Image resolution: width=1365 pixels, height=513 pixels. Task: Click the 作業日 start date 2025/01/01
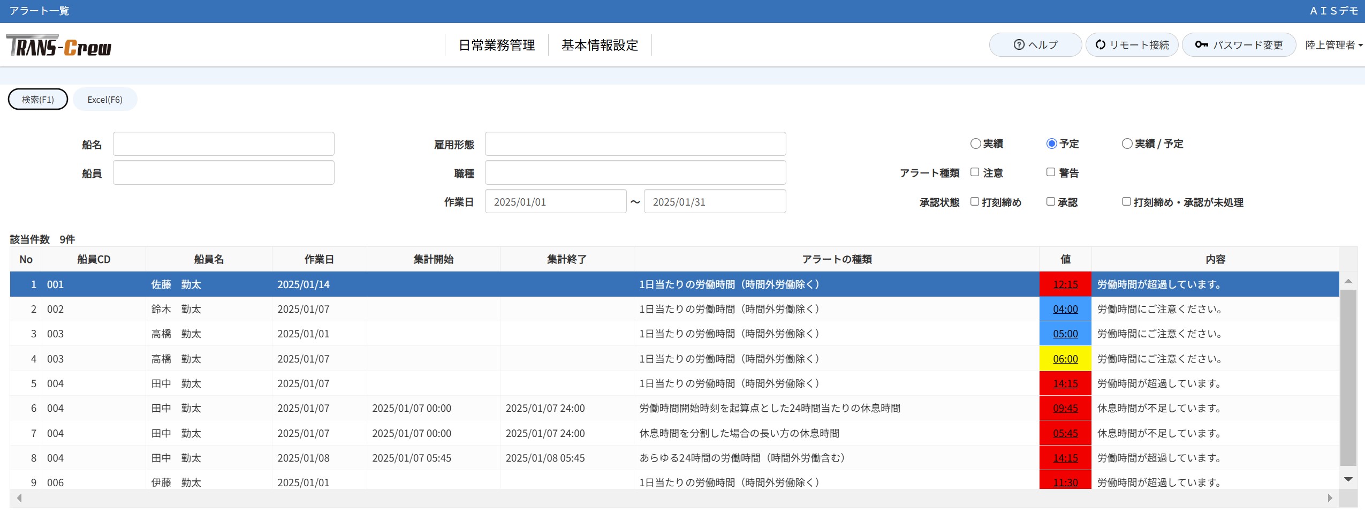(x=556, y=201)
